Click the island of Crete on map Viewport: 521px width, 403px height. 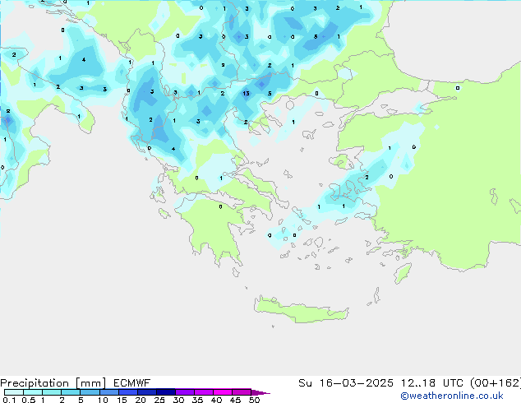tap(301, 310)
